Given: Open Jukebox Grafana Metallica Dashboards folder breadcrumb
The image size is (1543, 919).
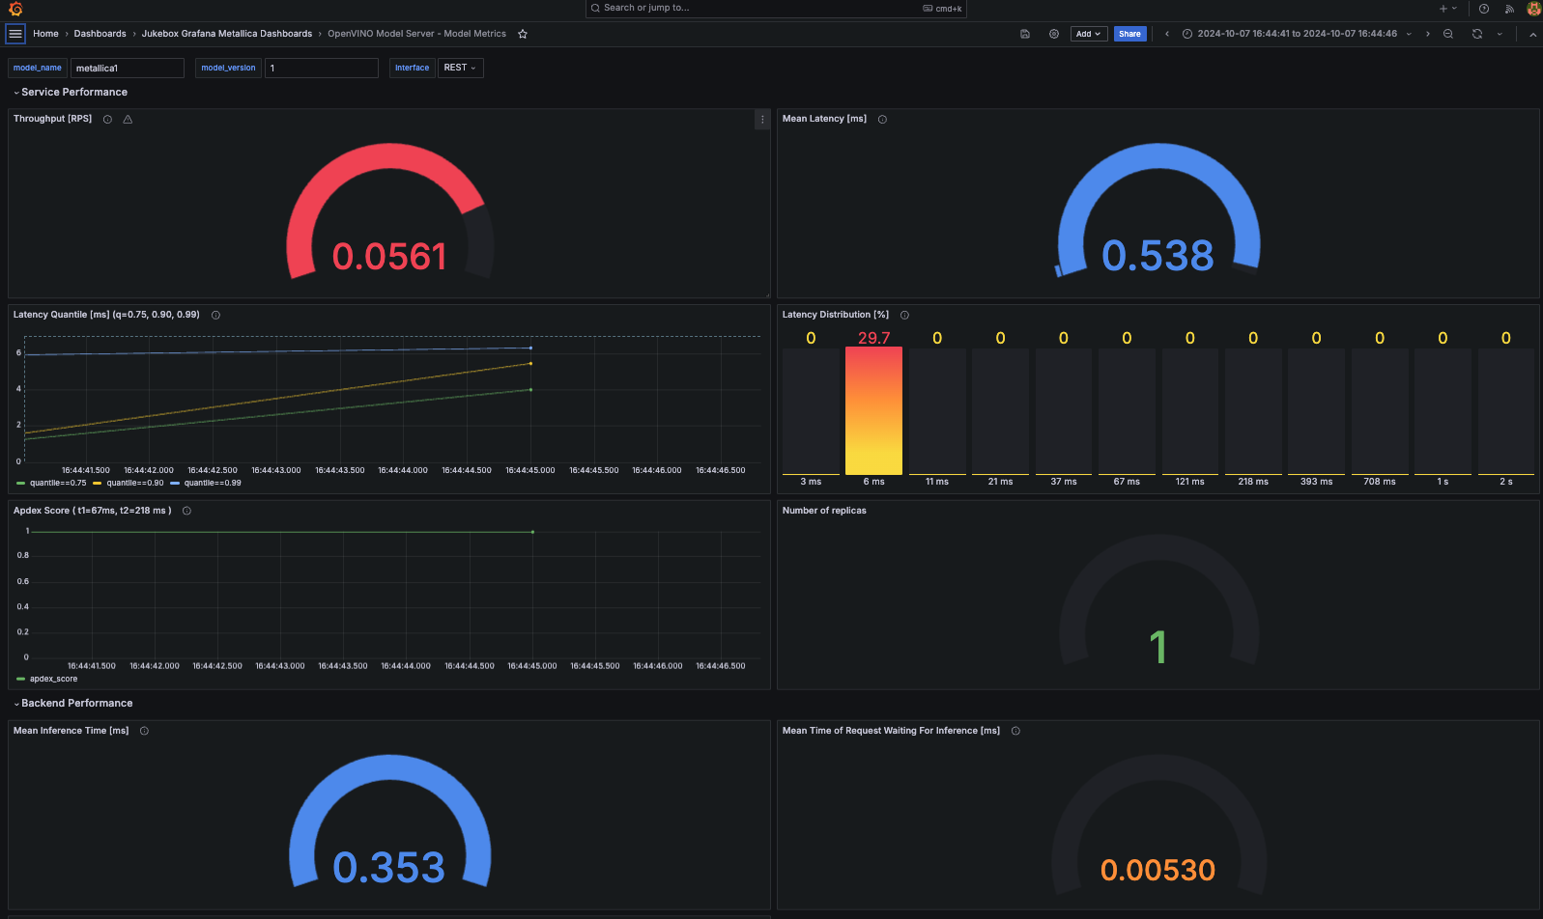Looking at the screenshot, I should click(227, 34).
